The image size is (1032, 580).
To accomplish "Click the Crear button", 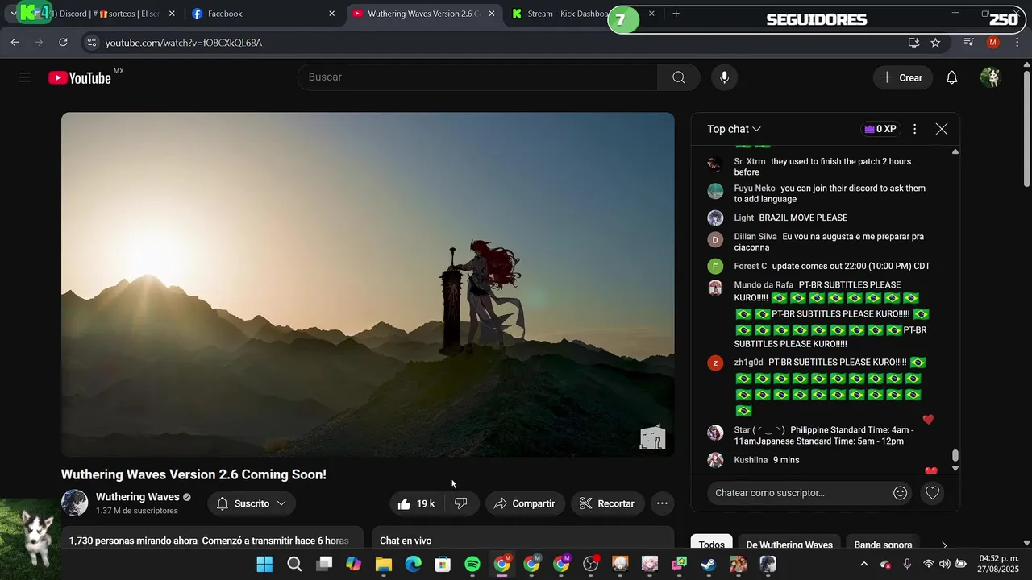I will [x=902, y=77].
